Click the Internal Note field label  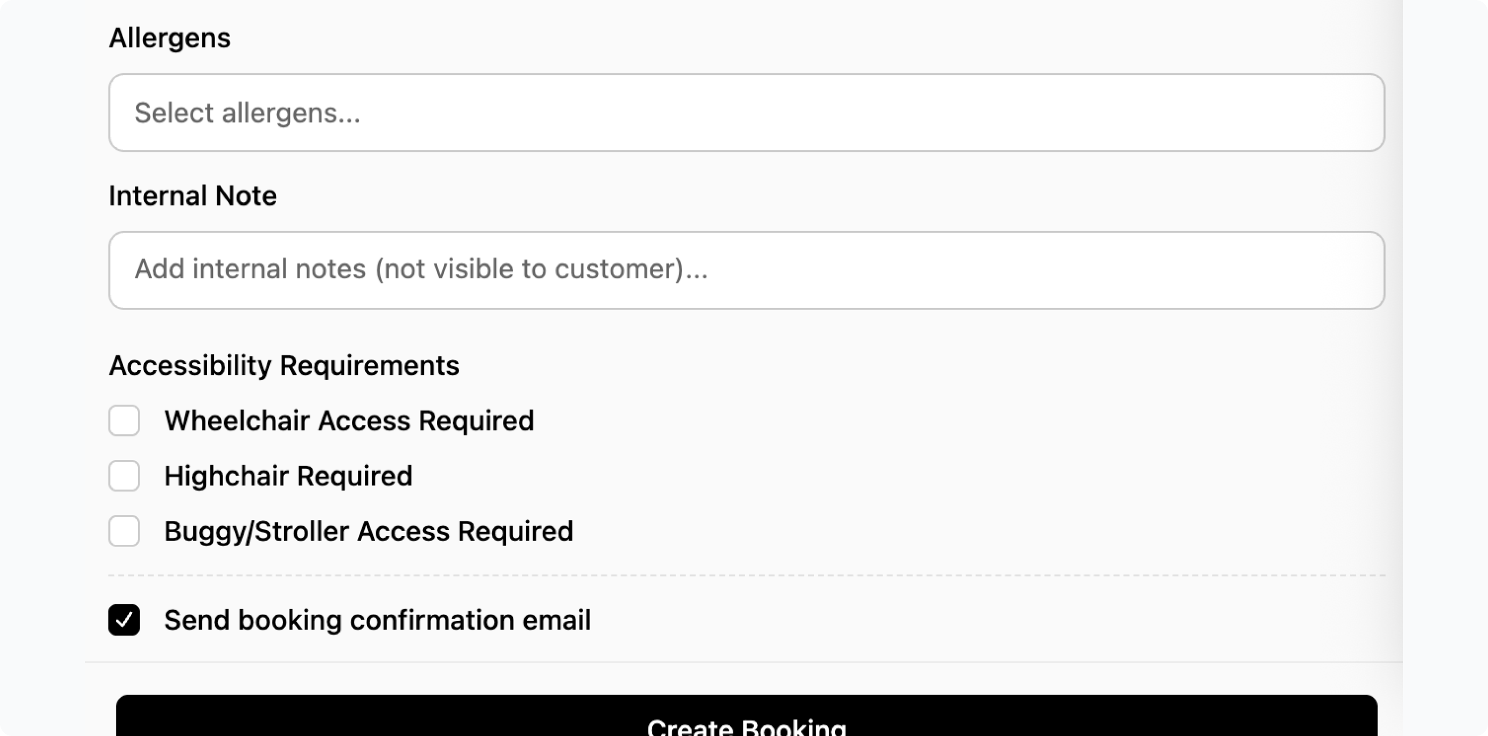[x=193, y=196]
